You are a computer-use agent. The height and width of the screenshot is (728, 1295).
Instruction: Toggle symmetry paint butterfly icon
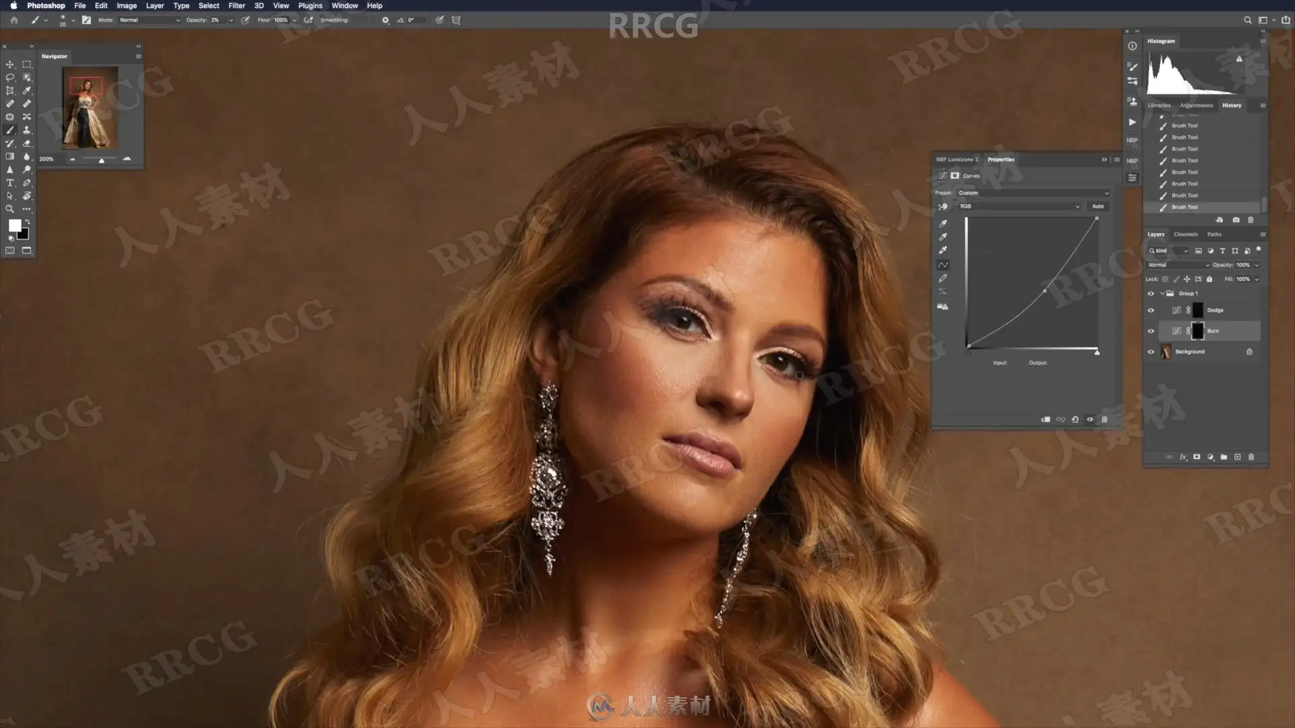click(457, 20)
